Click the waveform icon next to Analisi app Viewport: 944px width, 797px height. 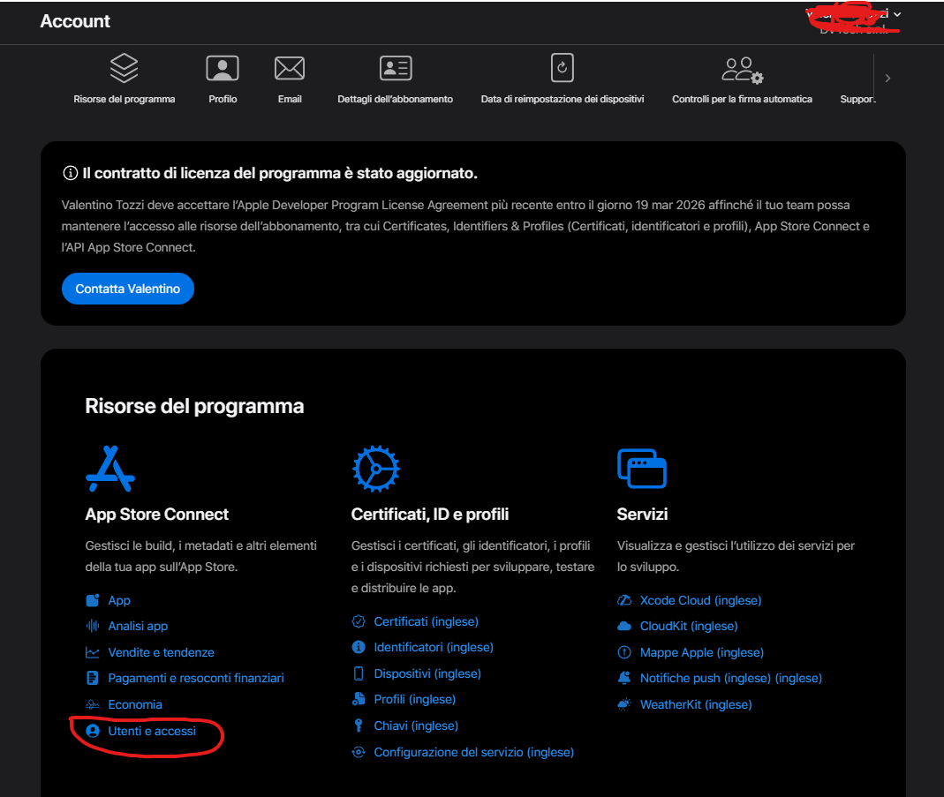point(92,626)
